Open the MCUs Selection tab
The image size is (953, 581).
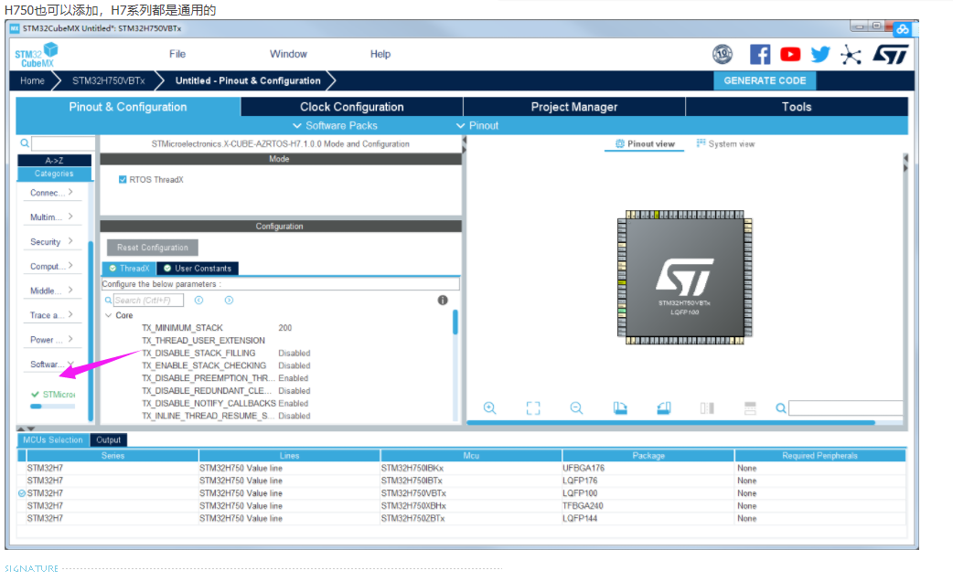(x=53, y=440)
